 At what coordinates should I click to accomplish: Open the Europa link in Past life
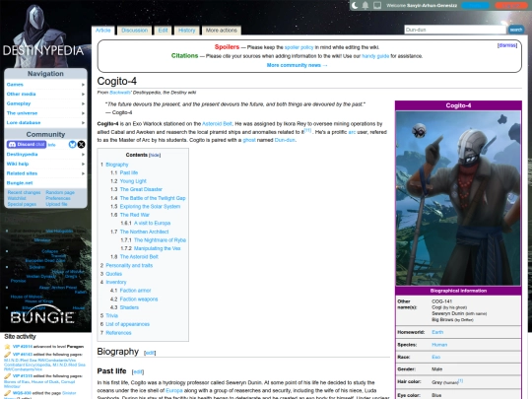tap(173, 390)
